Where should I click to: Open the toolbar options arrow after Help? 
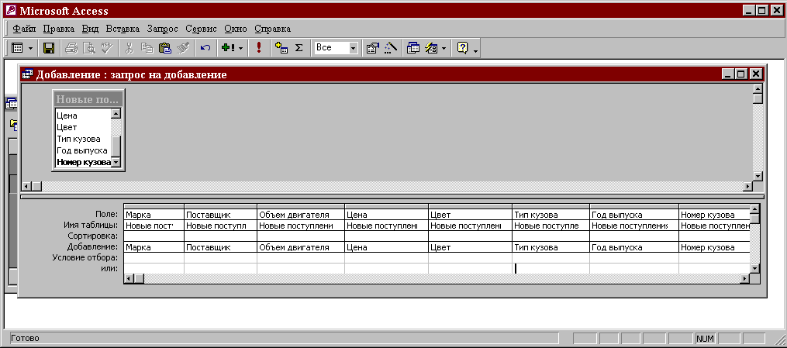(475, 50)
